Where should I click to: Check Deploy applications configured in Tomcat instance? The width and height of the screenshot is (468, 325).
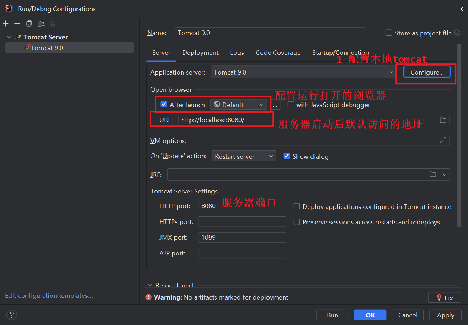(x=296, y=206)
